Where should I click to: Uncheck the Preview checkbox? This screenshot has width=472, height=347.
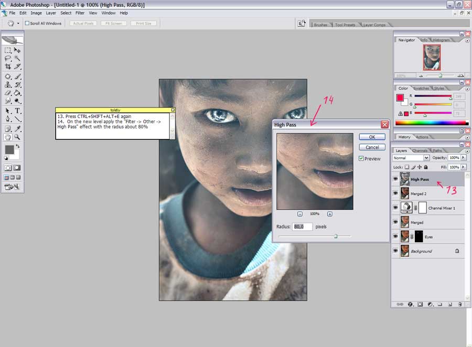[x=361, y=158]
